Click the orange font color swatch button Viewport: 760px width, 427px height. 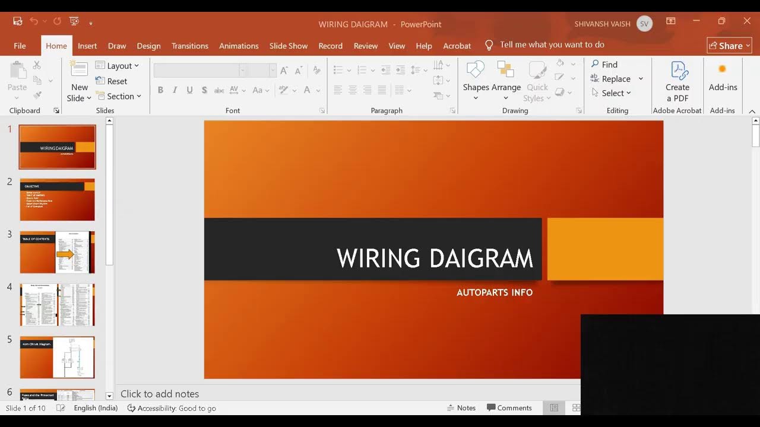click(307, 90)
